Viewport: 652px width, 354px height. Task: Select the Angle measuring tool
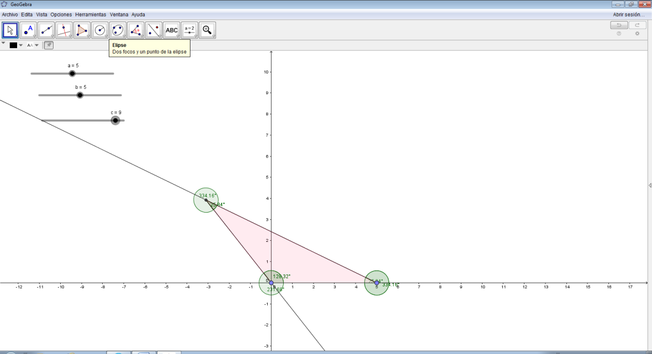(x=136, y=30)
